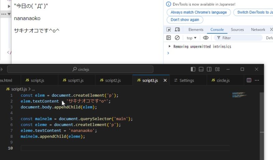Toggle the secondary side bar visibility

coord(209,69)
